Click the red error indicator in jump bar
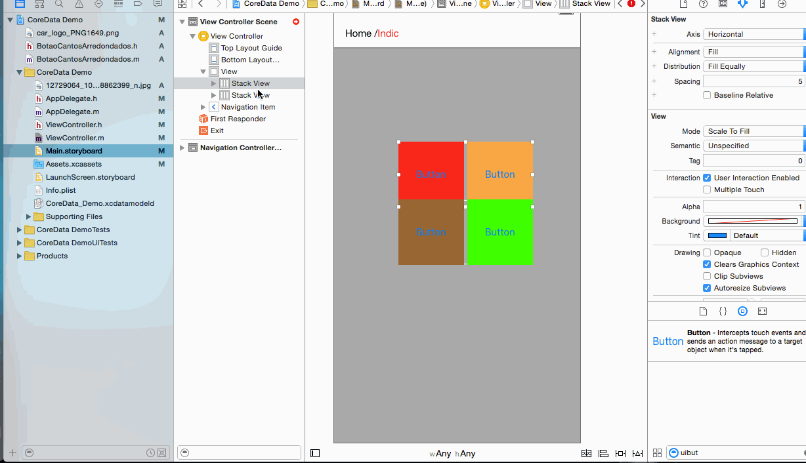 (x=631, y=4)
